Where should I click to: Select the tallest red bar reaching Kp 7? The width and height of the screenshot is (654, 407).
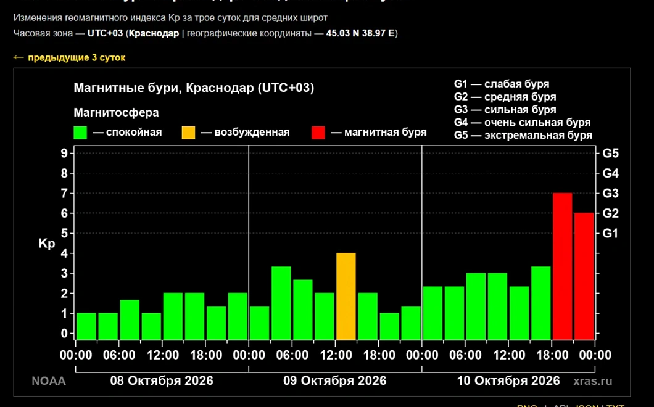(562, 266)
